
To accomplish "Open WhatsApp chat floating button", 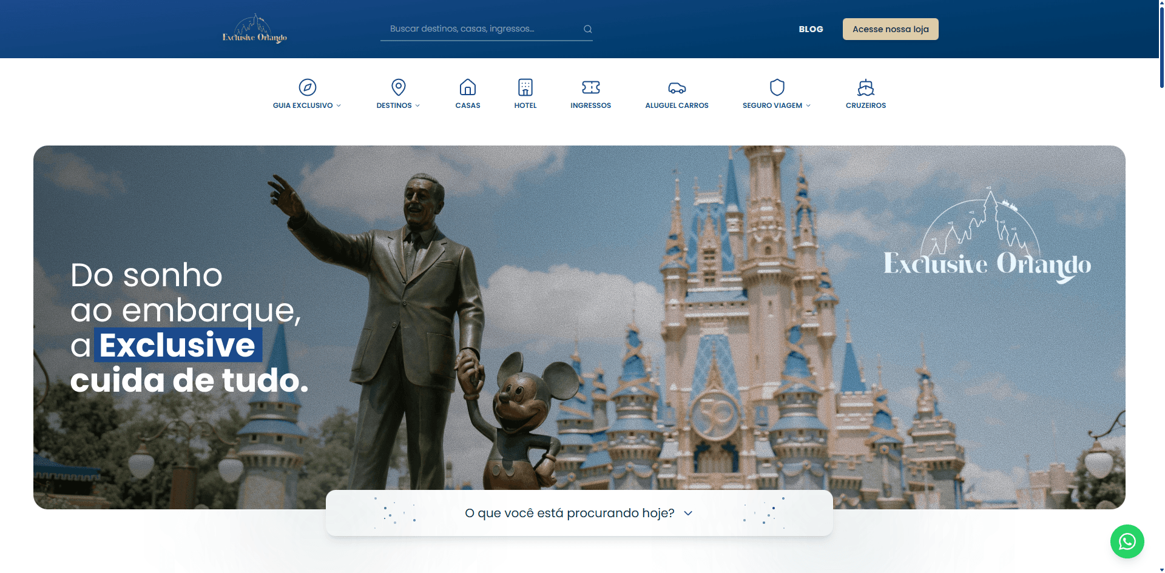I will (1127, 541).
